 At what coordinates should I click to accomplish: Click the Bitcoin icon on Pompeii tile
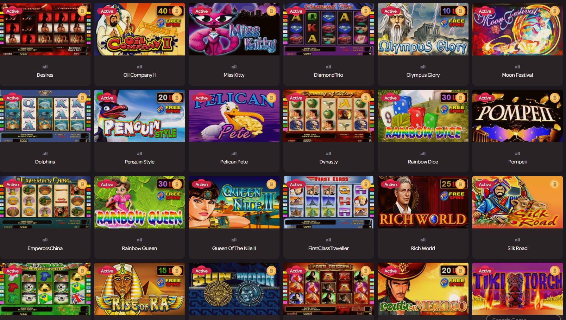(x=555, y=98)
